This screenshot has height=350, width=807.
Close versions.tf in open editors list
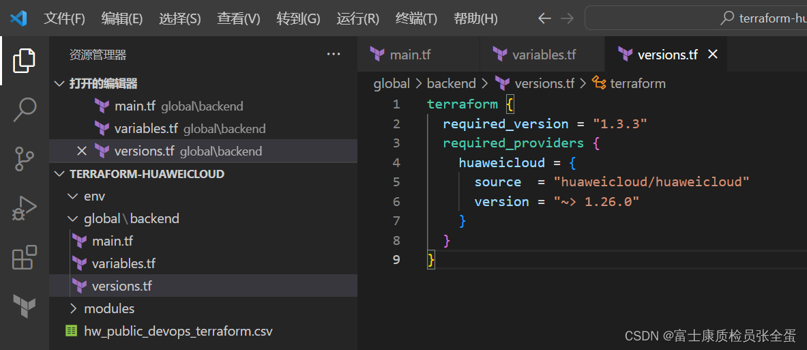81,151
